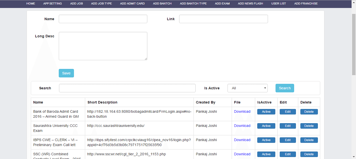Click the page vertical scrollbar thumb
The width and height of the screenshot is (356, 159).
click(354, 44)
